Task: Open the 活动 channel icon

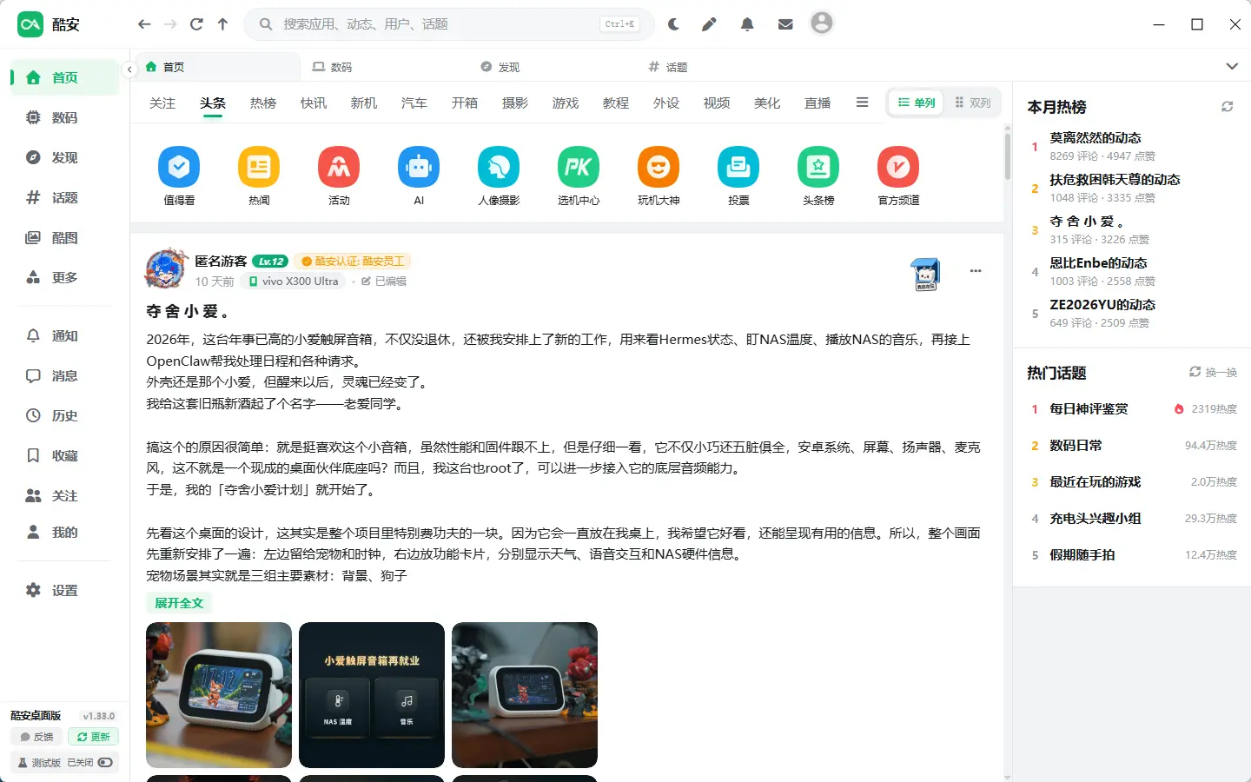Action: pos(339,167)
